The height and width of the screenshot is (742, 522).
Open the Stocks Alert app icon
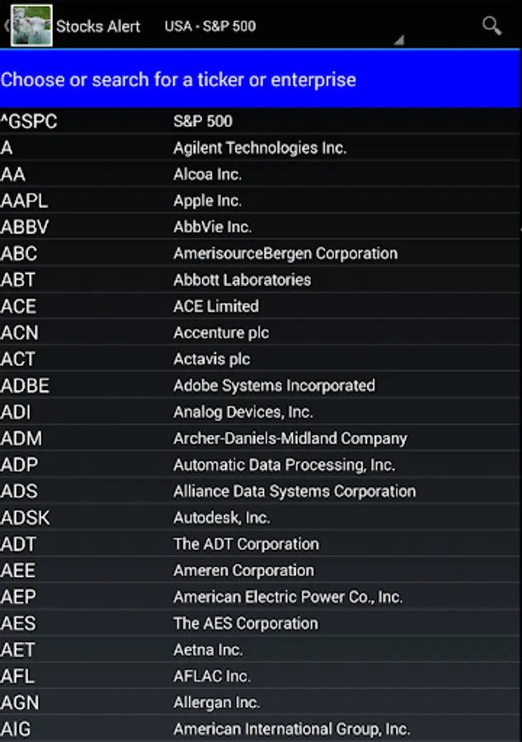[x=31, y=26]
